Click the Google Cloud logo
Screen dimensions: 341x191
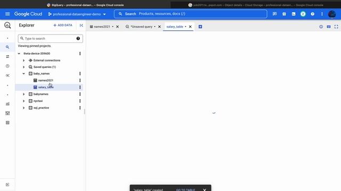28,14
